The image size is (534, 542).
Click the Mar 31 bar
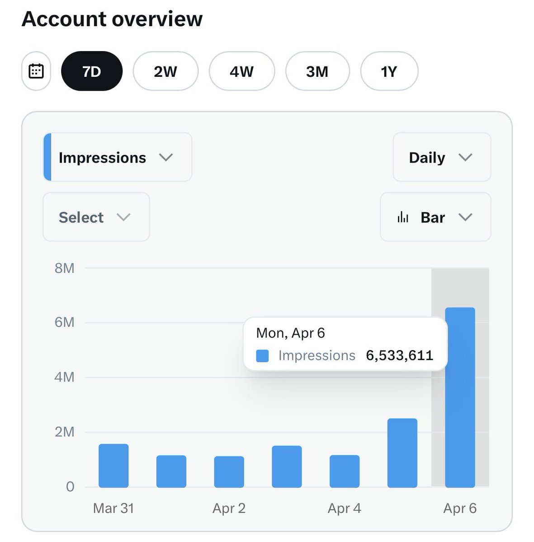pyautogui.click(x=113, y=466)
